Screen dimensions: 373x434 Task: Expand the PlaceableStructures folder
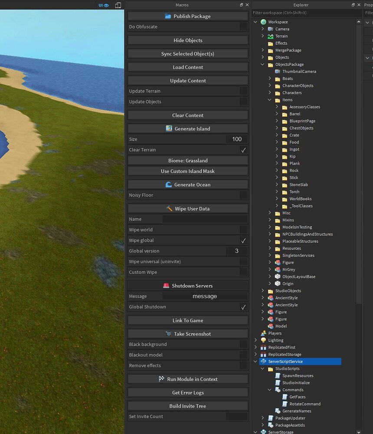[270, 241]
